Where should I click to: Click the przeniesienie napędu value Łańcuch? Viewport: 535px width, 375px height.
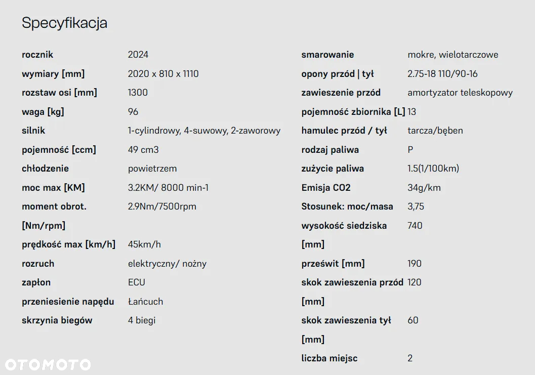pos(146,301)
